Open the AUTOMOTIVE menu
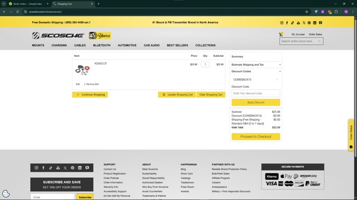The width and height of the screenshot is (357, 200). pos(127,46)
